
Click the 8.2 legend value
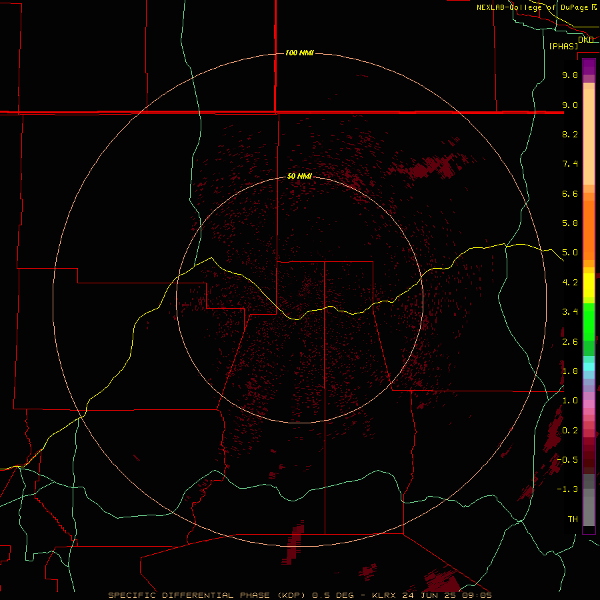[570, 134]
